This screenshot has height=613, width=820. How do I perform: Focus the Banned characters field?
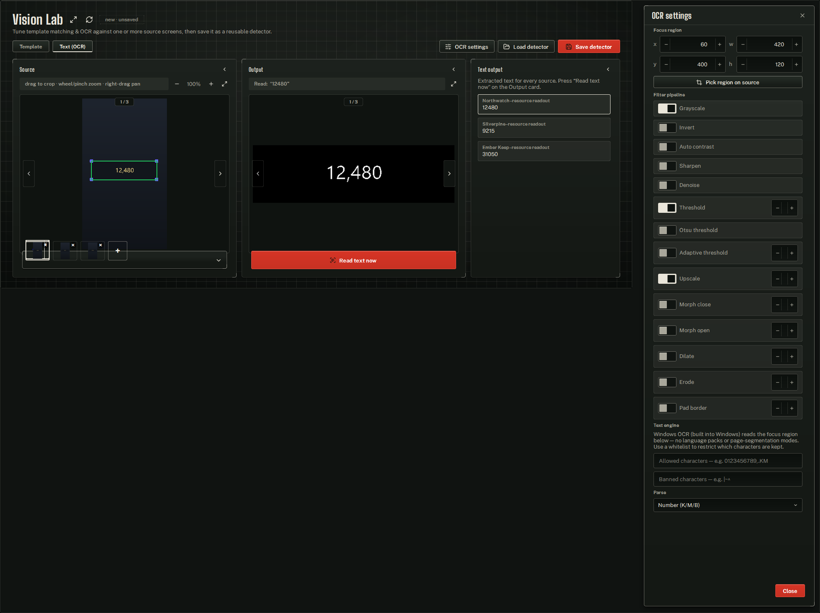(x=728, y=479)
